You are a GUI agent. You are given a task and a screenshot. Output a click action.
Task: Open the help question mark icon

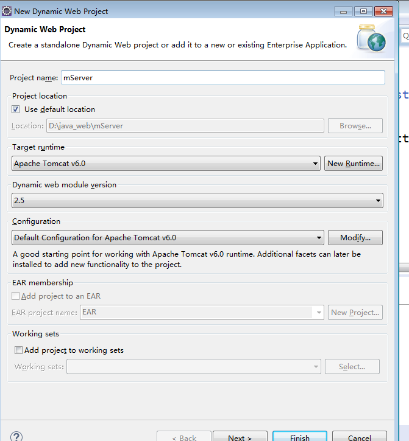pos(16,436)
